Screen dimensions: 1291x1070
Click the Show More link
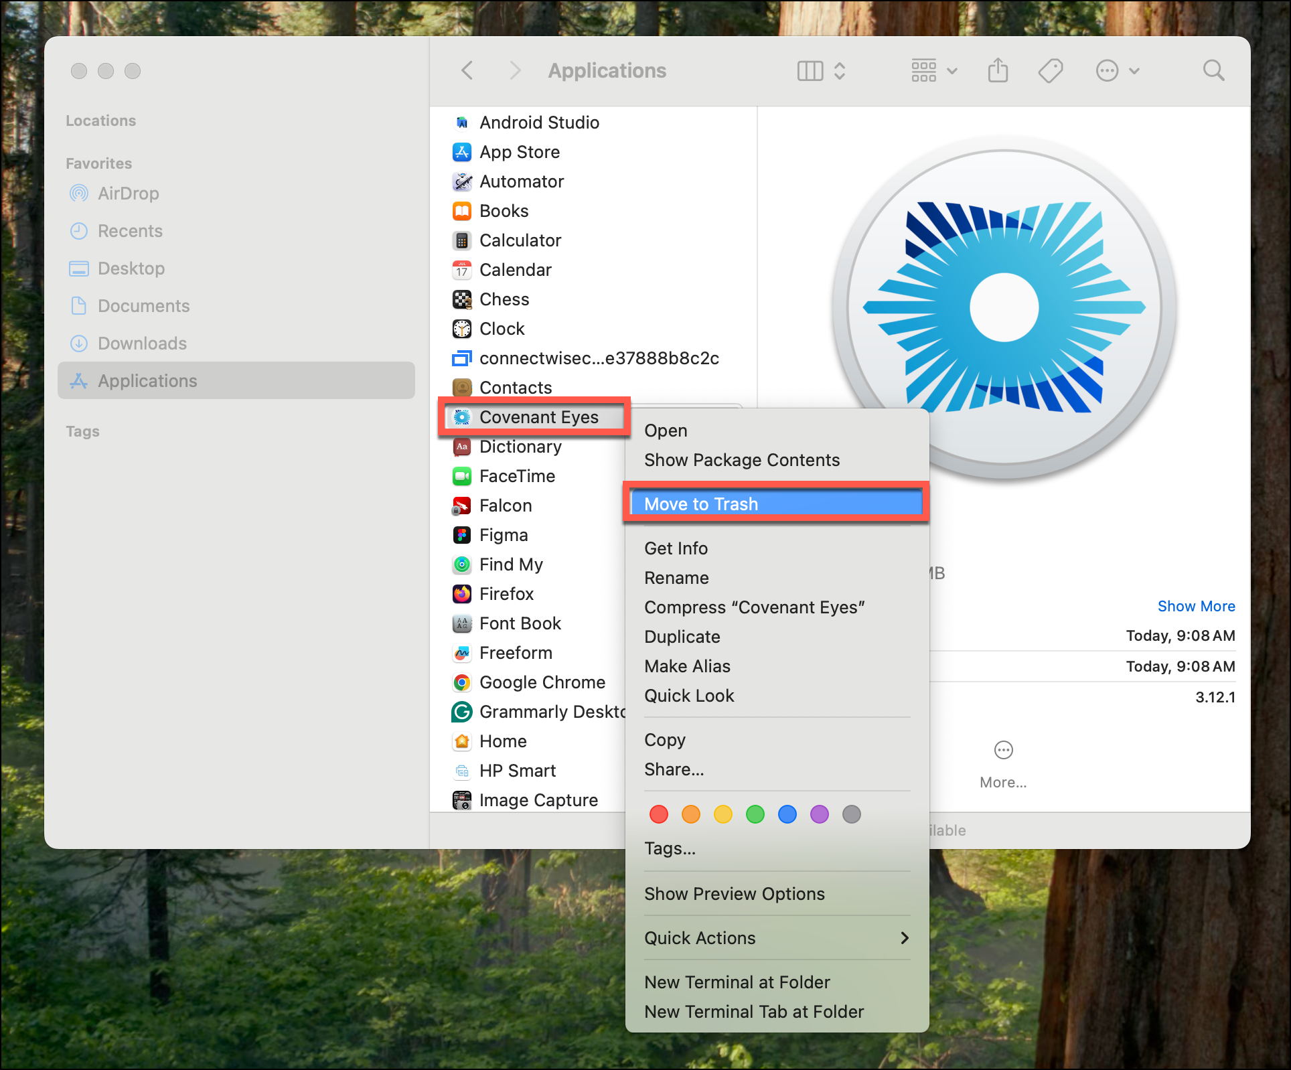click(x=1196, y=606)
